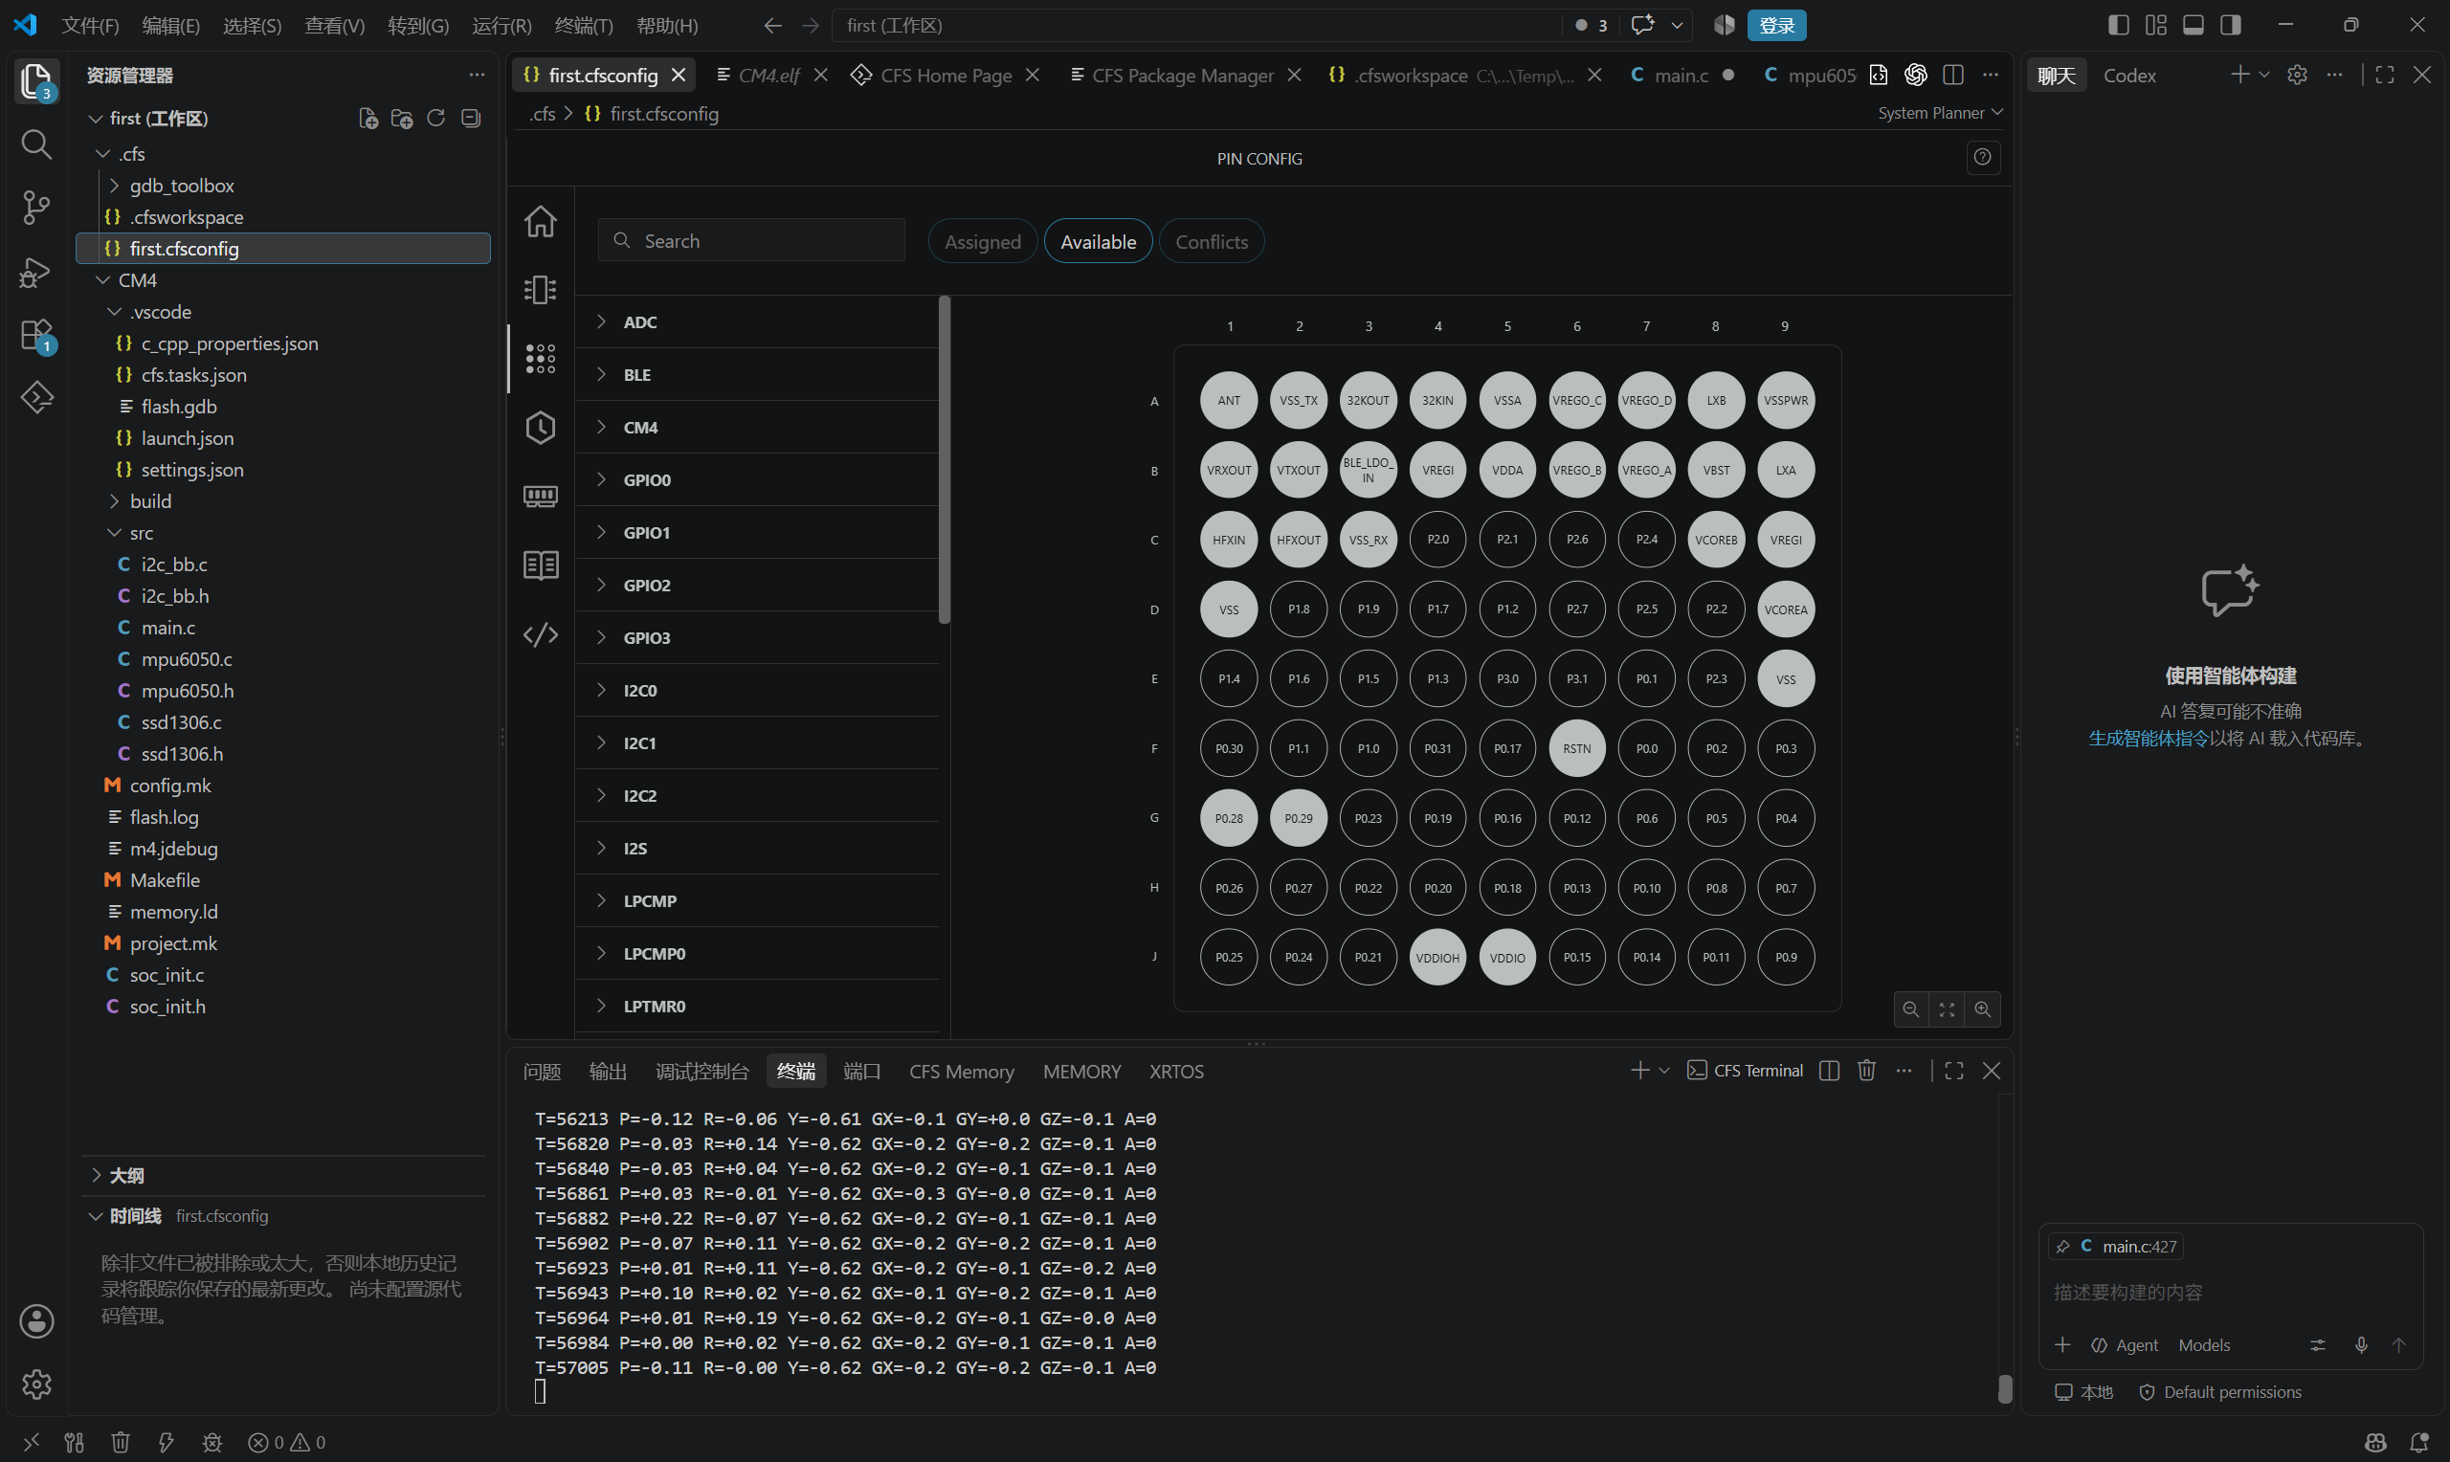2450x1462 pixels.
Task: Collapse the src folder
Action: pyautogui.click(x=282, y=533)
